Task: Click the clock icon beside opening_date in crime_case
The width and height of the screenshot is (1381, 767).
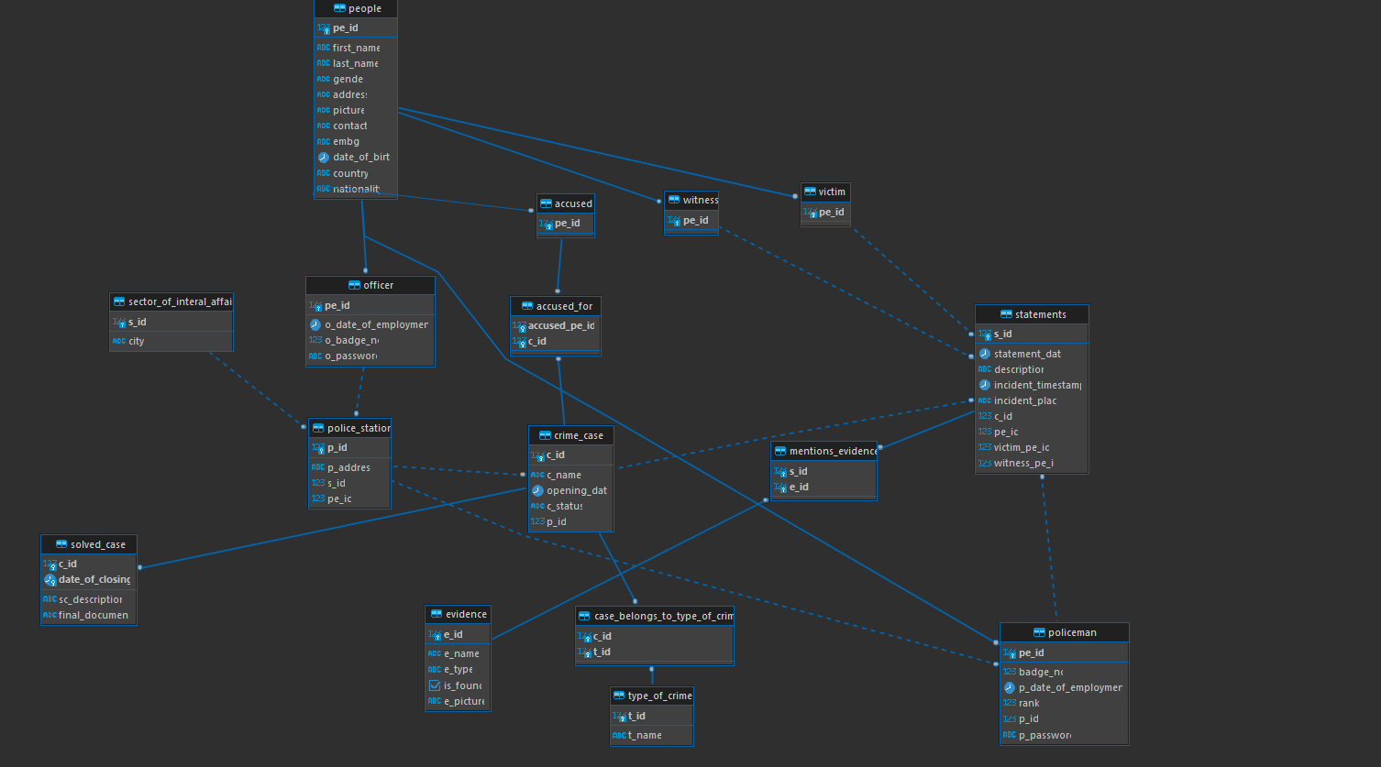Action: pyautogui.click(x=537, y=490)
